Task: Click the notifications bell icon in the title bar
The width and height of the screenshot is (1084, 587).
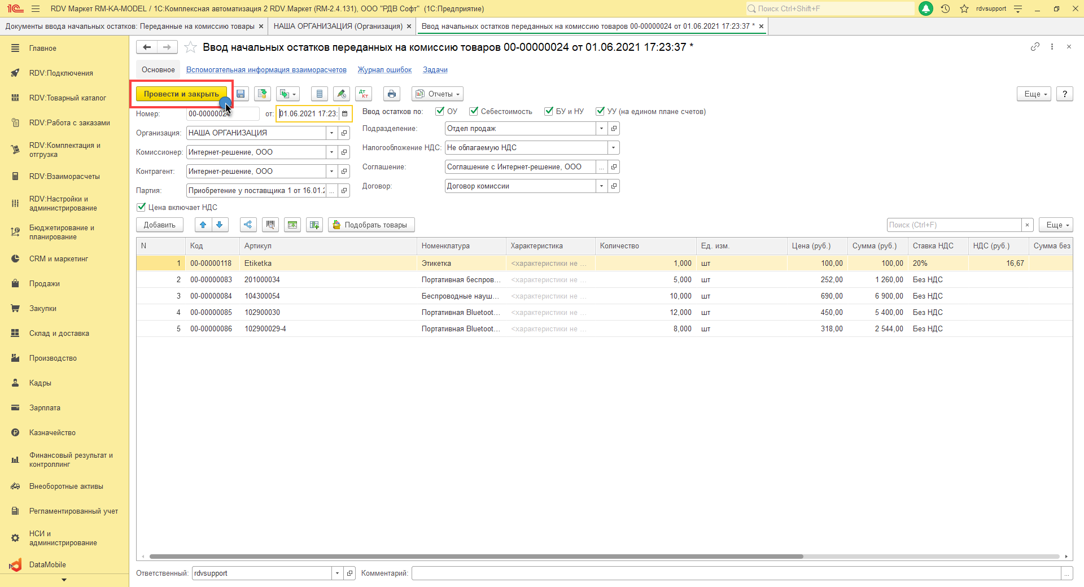Action: [x=926, y=9]
